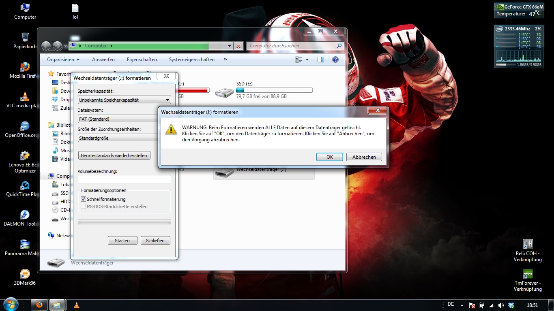Click Starten in the format dialog
Screen dimensions: 554x311
122,241
